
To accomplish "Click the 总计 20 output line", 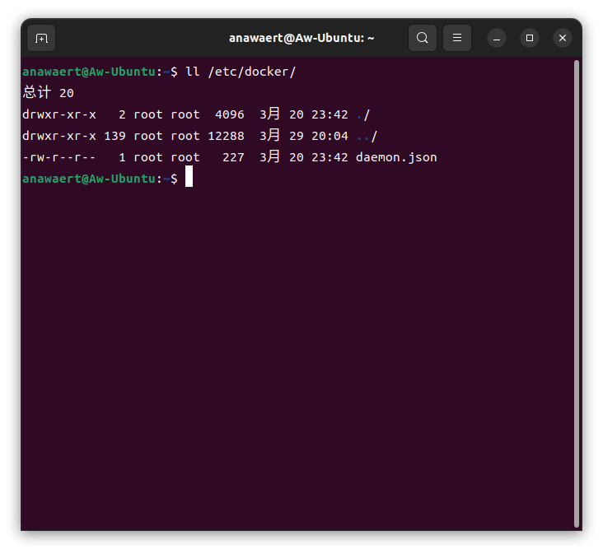I will point(48,93).
